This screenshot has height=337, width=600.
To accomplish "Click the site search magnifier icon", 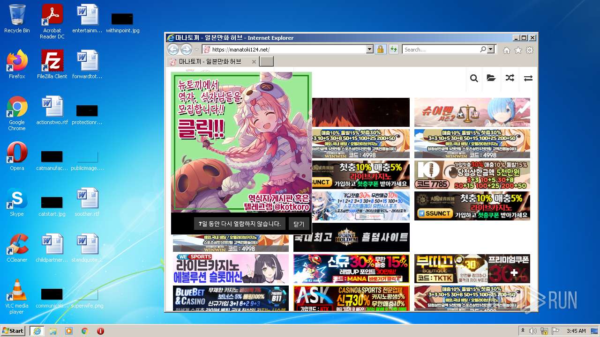I will (x=474, y=78).
